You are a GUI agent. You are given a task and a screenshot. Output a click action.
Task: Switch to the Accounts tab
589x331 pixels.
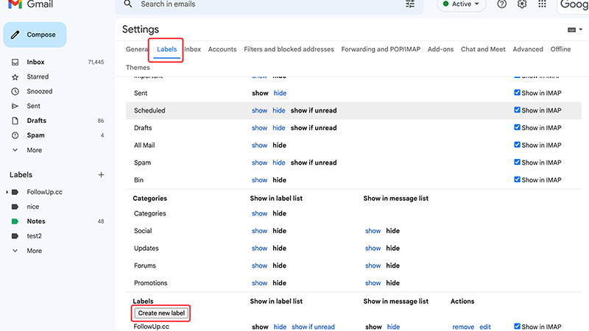click(x=222, y=49)
